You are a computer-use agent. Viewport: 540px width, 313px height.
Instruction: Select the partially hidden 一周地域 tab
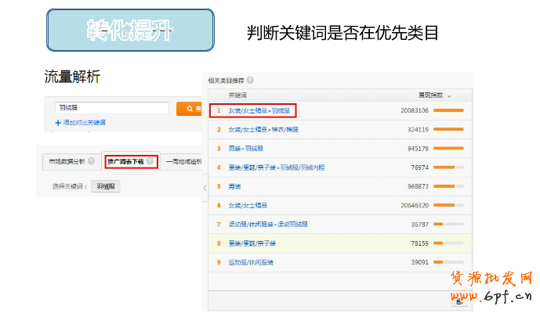pos(183,162)
